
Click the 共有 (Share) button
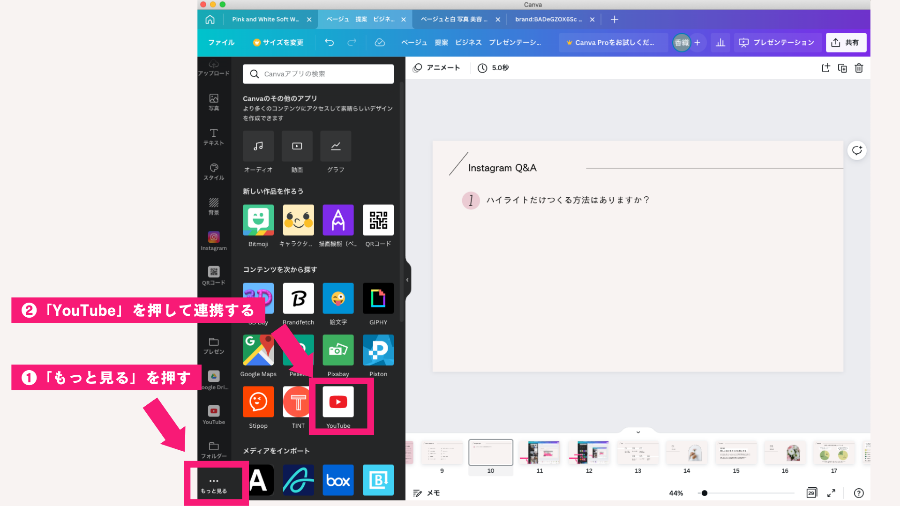pyautogui.click(x=846, y=43)
